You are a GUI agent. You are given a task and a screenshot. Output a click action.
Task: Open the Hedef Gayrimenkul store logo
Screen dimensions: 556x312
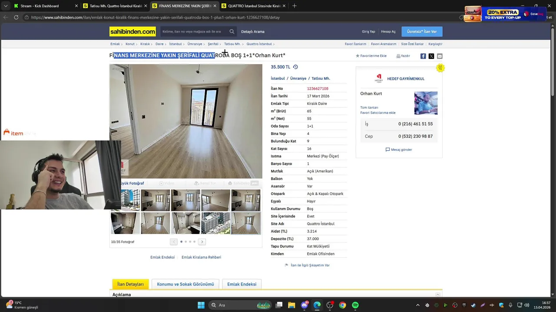click(x=379, y=78)
